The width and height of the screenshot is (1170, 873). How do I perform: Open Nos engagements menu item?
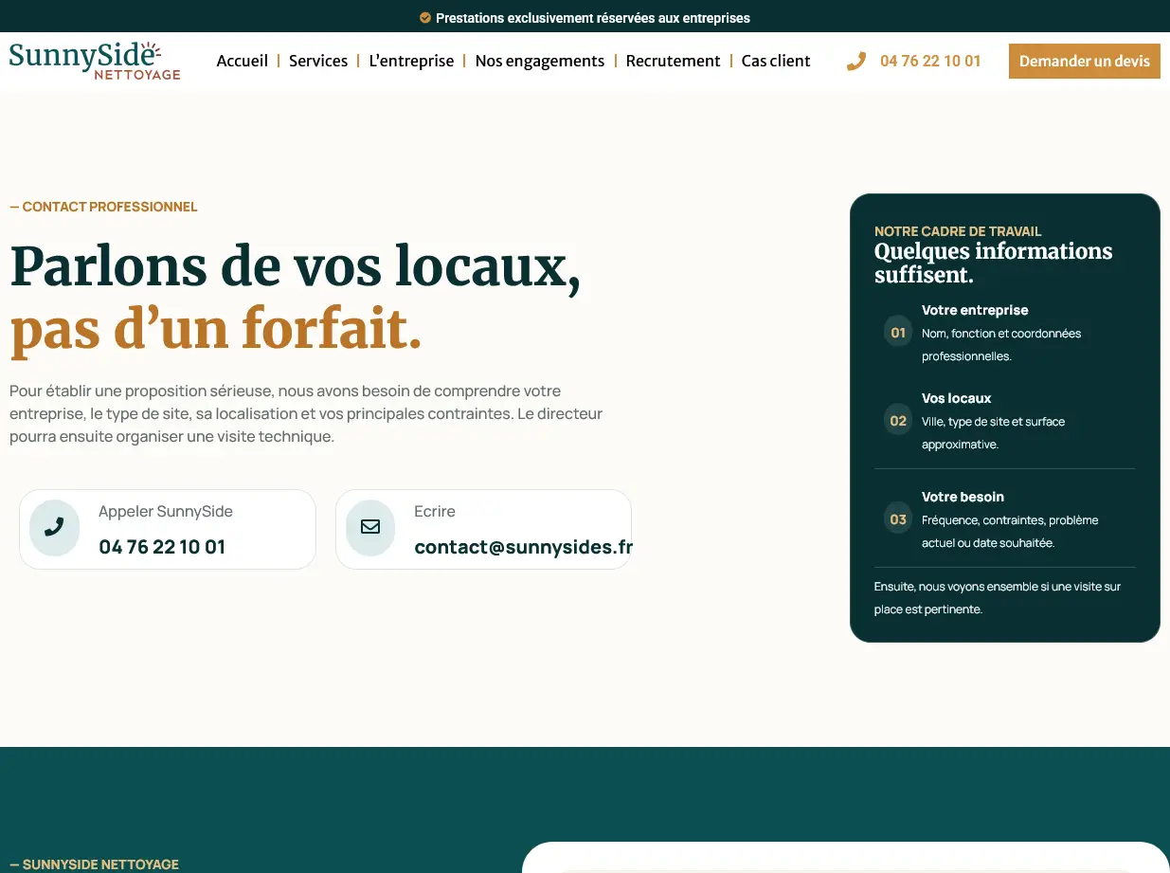coord(540,61)
